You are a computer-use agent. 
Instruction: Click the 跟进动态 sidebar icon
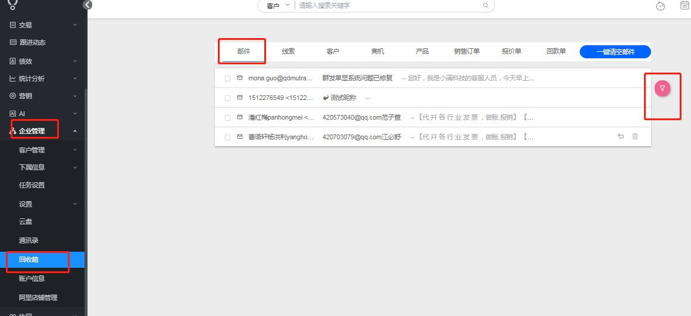pos(12,43)
